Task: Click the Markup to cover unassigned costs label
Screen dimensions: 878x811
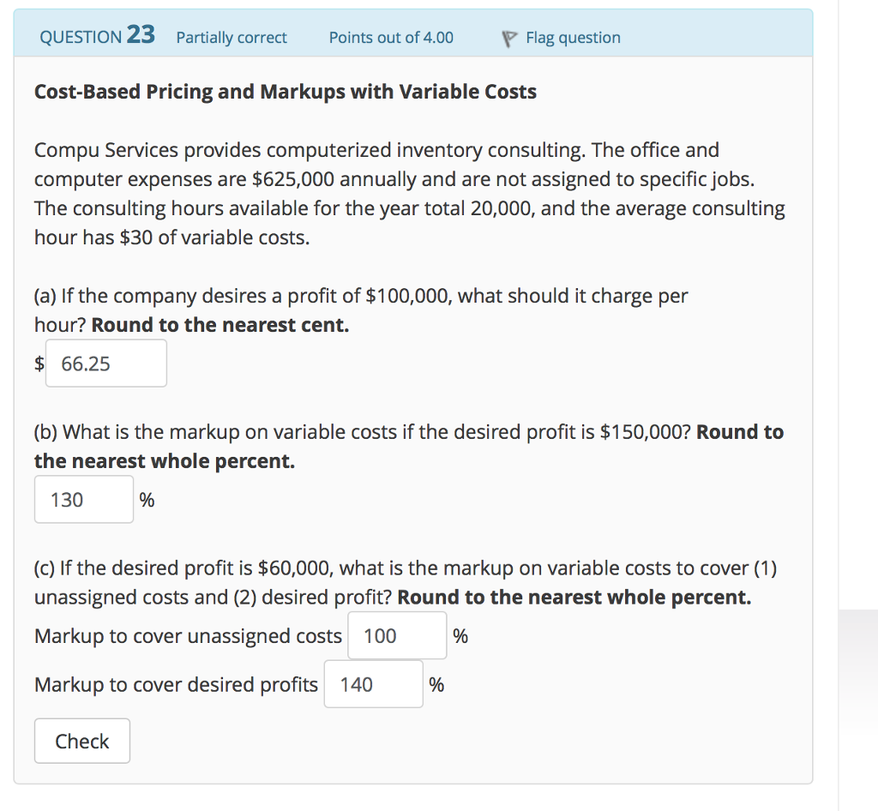Action: click(187, 636)
